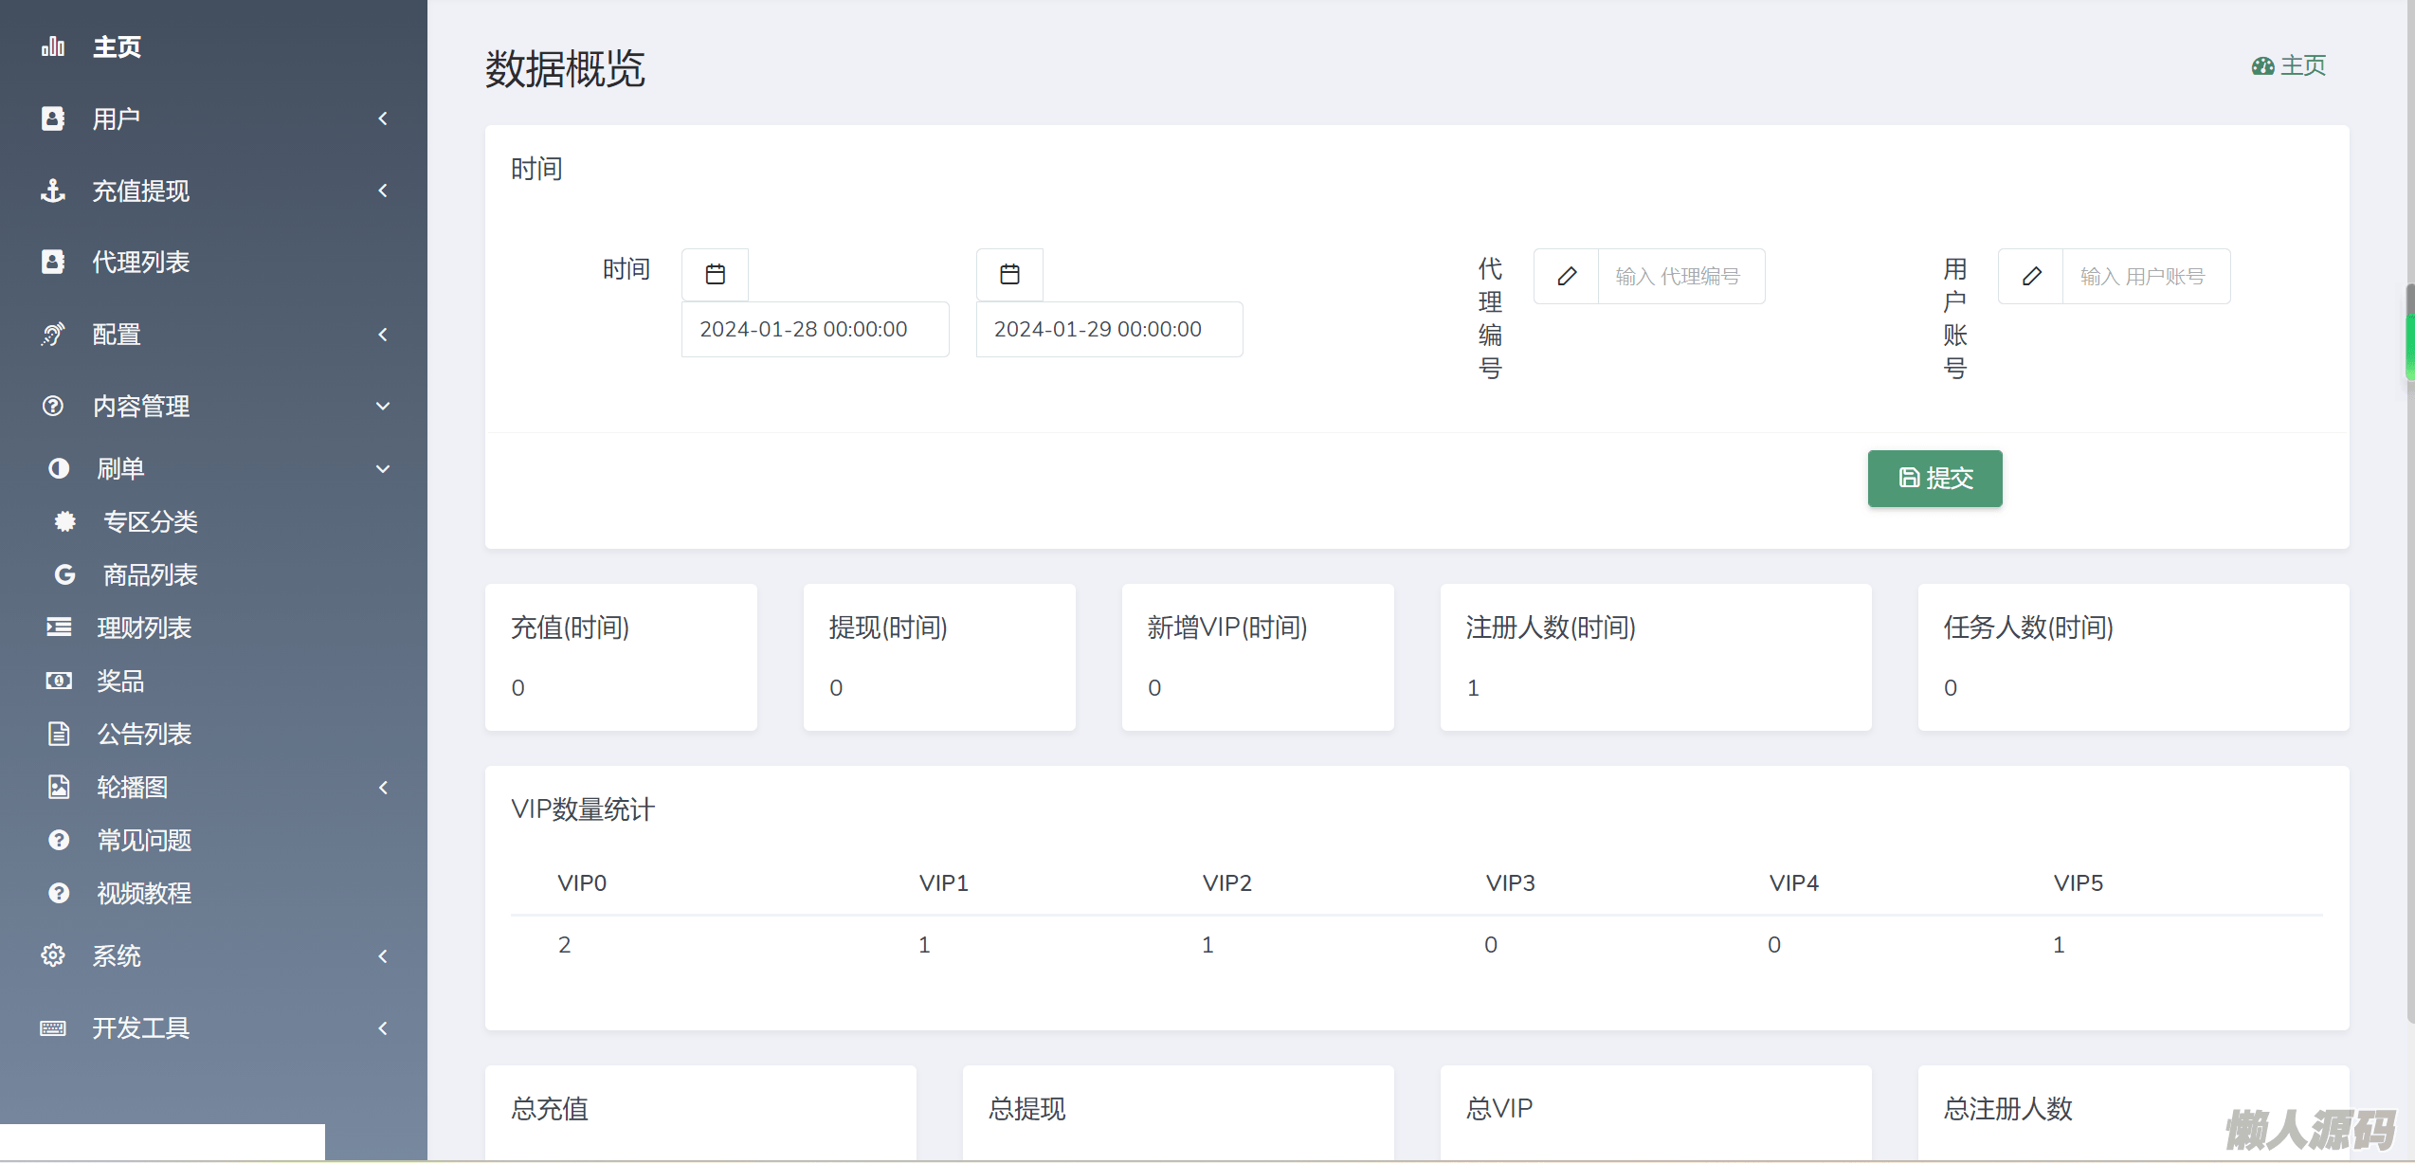Click the gear icon for 系统
The image size is (2415, 1163).
[53, 955]
